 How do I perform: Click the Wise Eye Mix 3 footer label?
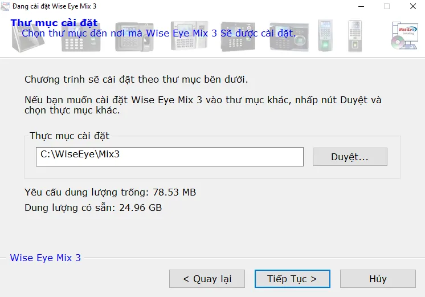point(46,258)
